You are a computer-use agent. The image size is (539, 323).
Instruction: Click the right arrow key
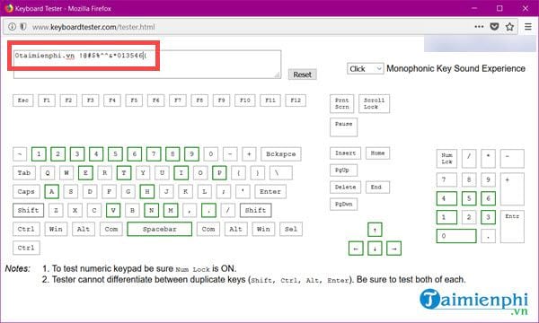pyautogui.click(x=394, y=249)
